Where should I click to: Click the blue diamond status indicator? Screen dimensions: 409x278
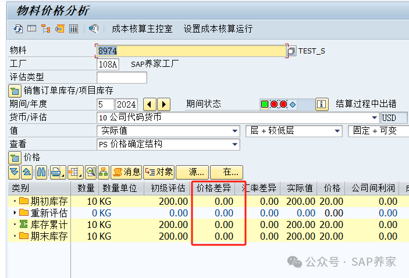(293, 105)
